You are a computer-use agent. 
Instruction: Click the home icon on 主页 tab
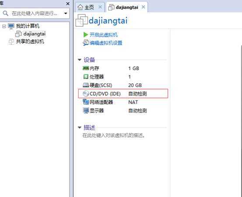click(x=80, y=7)
